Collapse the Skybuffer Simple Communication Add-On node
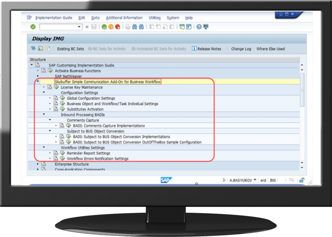Image resolution: width=332 pixels, height=237 pixels. coord(38,81)
